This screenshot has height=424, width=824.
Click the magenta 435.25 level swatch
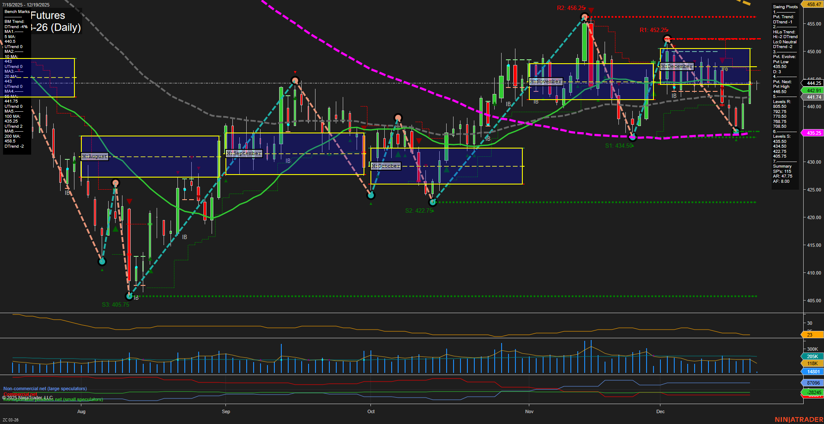pyautogui.click(x=812, y=133)
